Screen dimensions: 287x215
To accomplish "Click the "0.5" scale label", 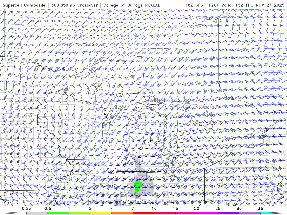I will coord(48,209).
